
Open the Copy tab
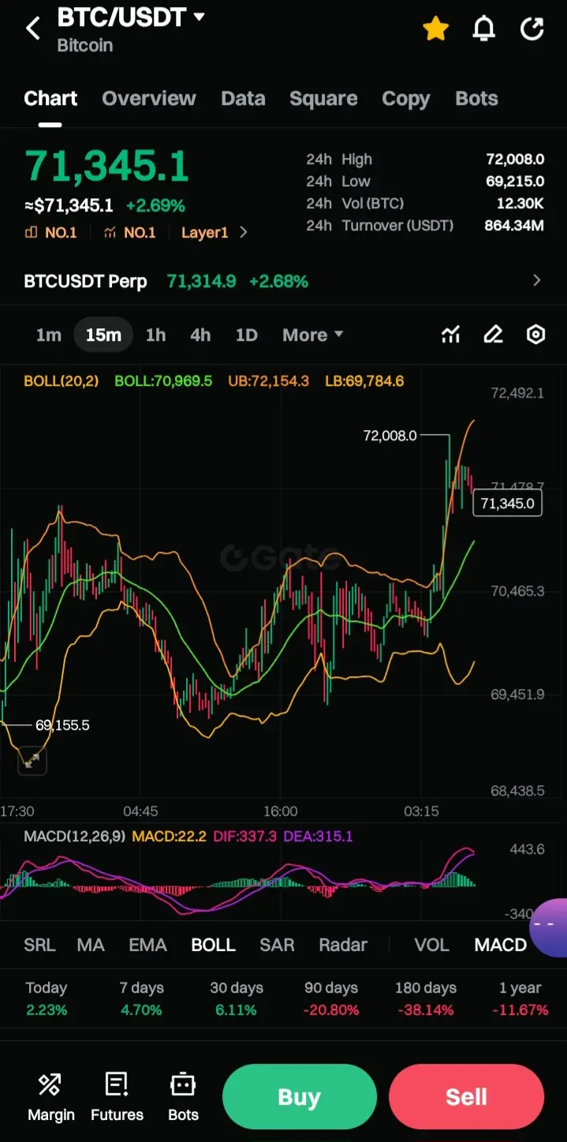[x=406, y=99]
